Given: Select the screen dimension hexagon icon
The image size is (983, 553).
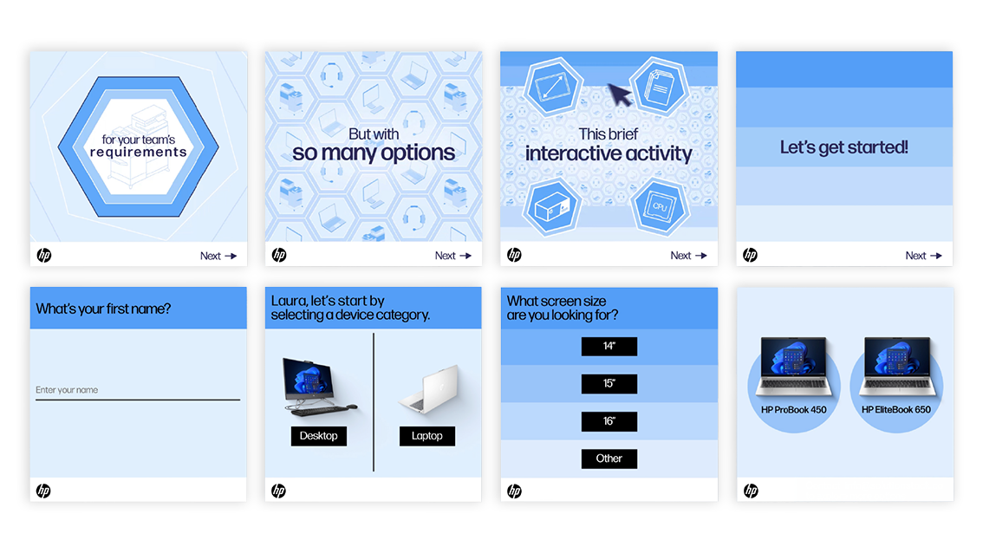Looking at the screenshot, I should coord(552,87).
